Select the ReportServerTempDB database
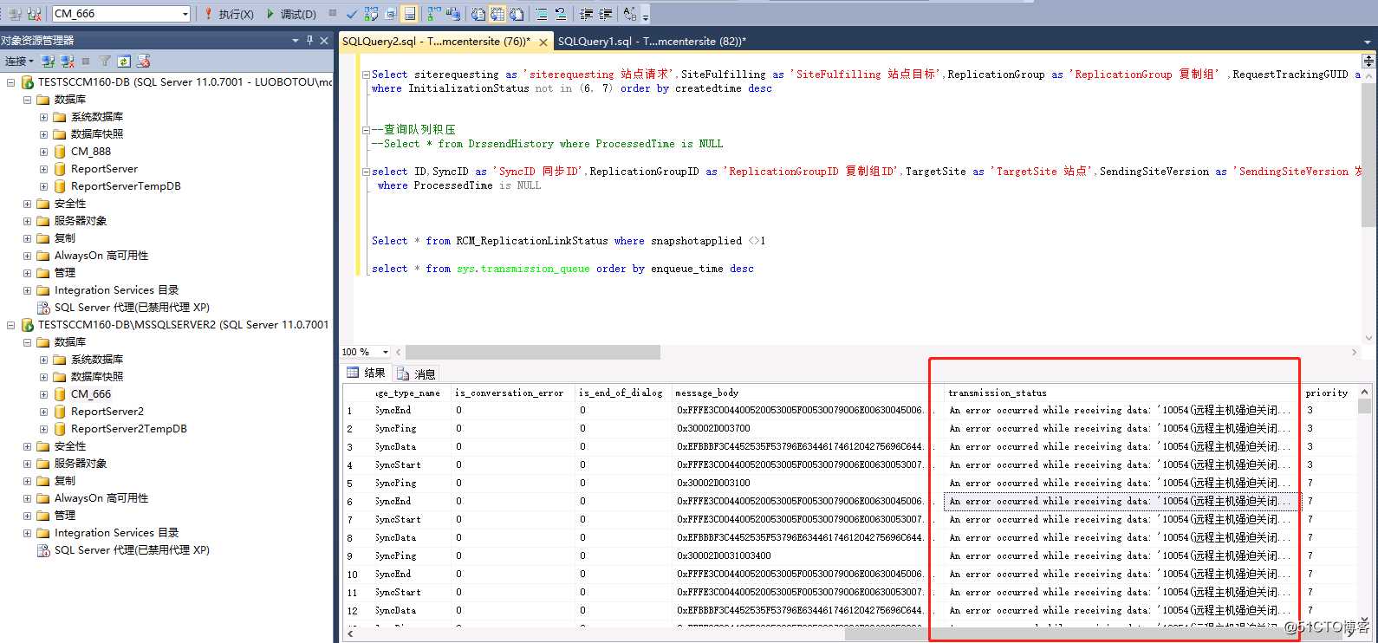 pos(126,186)
